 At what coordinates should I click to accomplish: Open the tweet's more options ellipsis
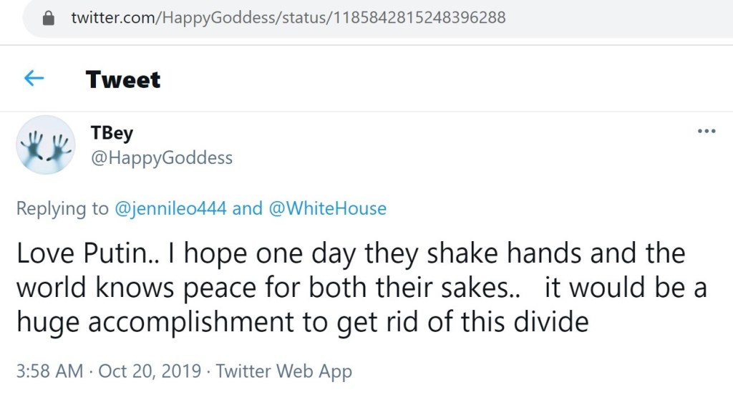(707, 132)
